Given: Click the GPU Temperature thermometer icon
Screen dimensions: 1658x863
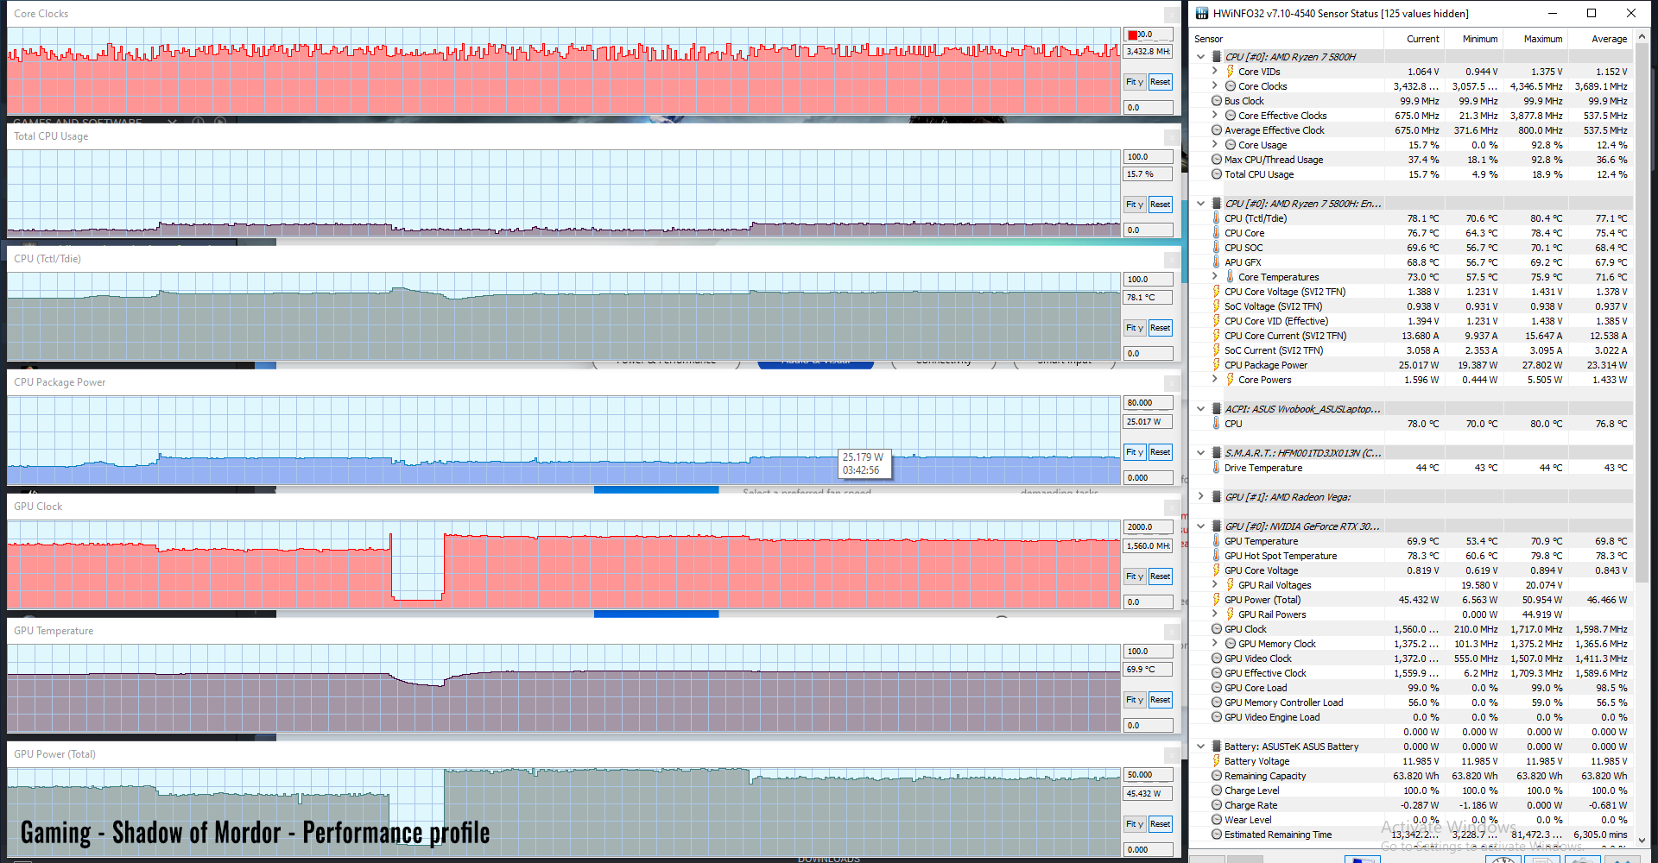Looking at the screenshot, I should [1216, 541].
